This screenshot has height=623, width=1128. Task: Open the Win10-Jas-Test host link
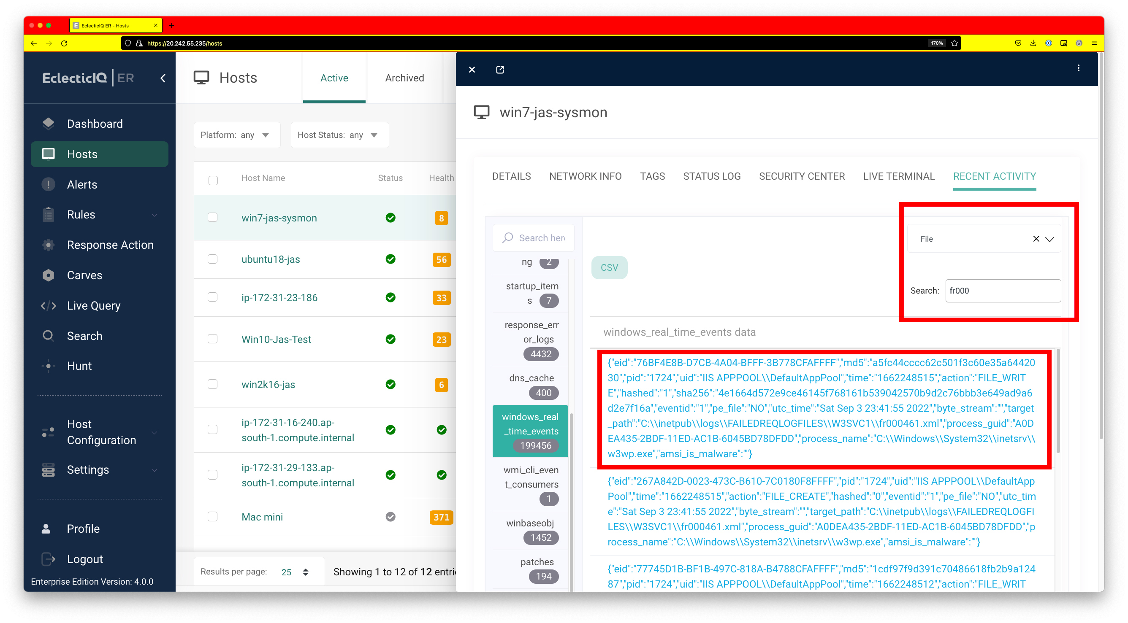tap(276, 339)
